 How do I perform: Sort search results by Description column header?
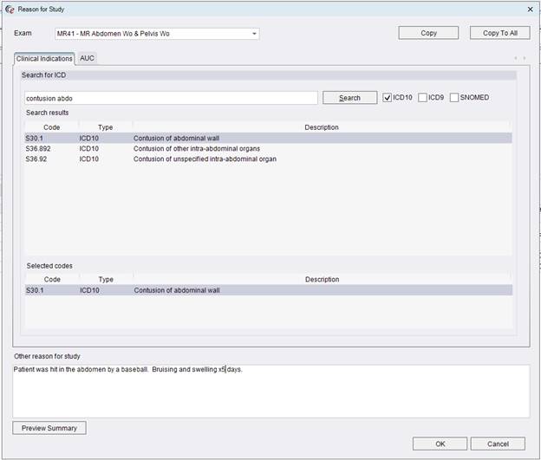tap(322, 127)
